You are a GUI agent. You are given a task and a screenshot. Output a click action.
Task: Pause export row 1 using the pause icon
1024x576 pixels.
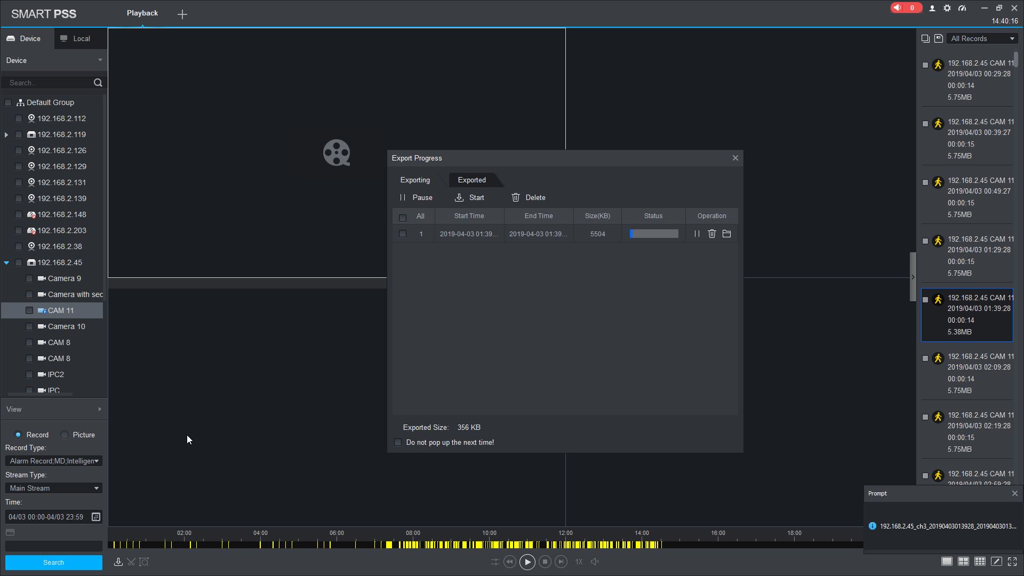(x=697, y=234)
